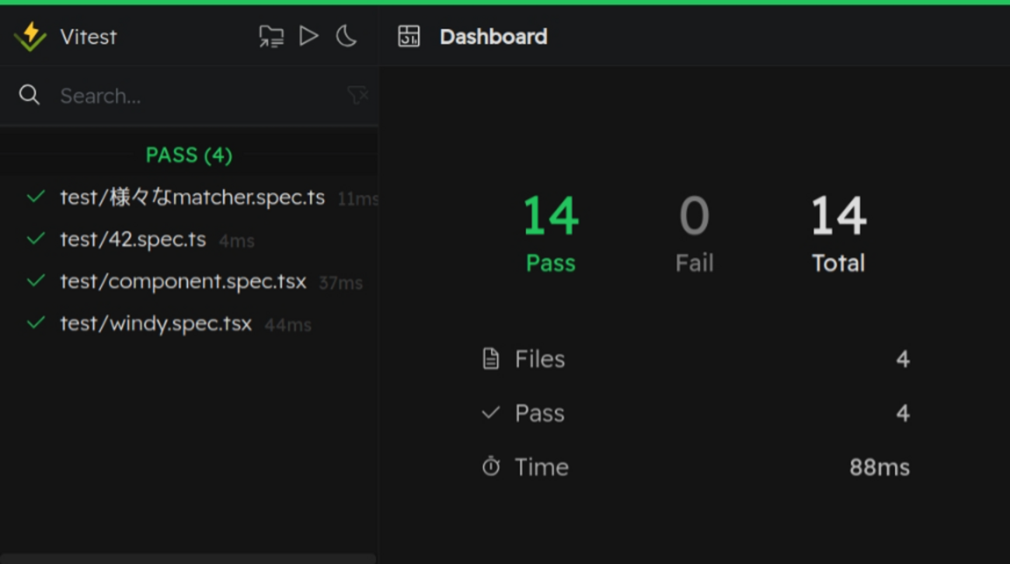This screenshot has width=1010, height=564.
Task: Click checkmark next to test/windy.spec.tsx
Action: point(36,323)
